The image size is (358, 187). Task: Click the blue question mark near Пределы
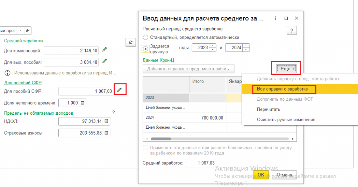click(113, 112)
